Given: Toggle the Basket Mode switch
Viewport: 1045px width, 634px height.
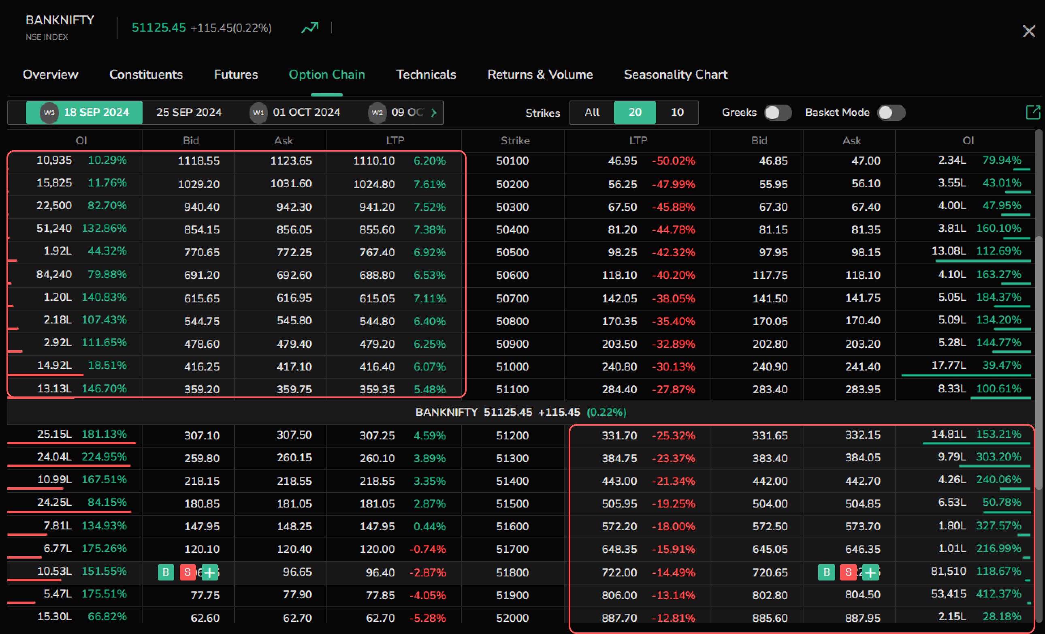Looking at the screenshot, I should click(x=891, y=112).
